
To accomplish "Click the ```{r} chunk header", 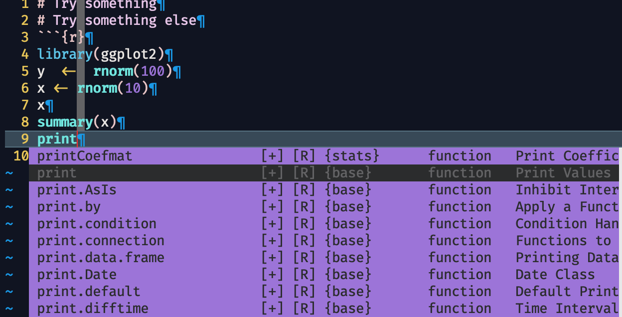I will tap(61, 37).
